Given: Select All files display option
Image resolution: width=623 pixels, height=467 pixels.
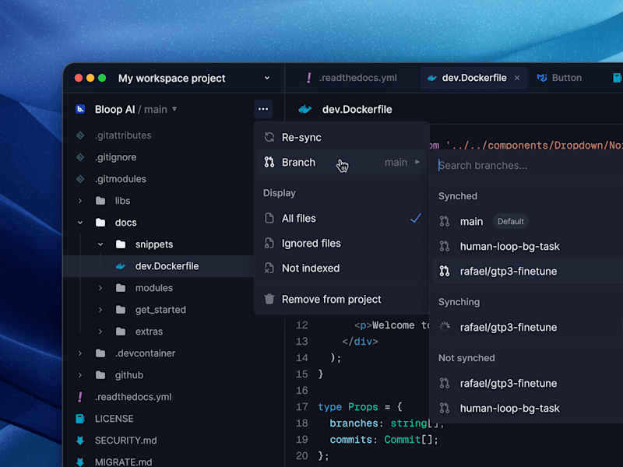Looking at the screenshot, I should point(342,219).
